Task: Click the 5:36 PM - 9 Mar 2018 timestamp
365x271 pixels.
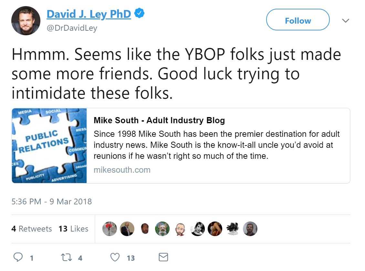Action: click(52, 202)
